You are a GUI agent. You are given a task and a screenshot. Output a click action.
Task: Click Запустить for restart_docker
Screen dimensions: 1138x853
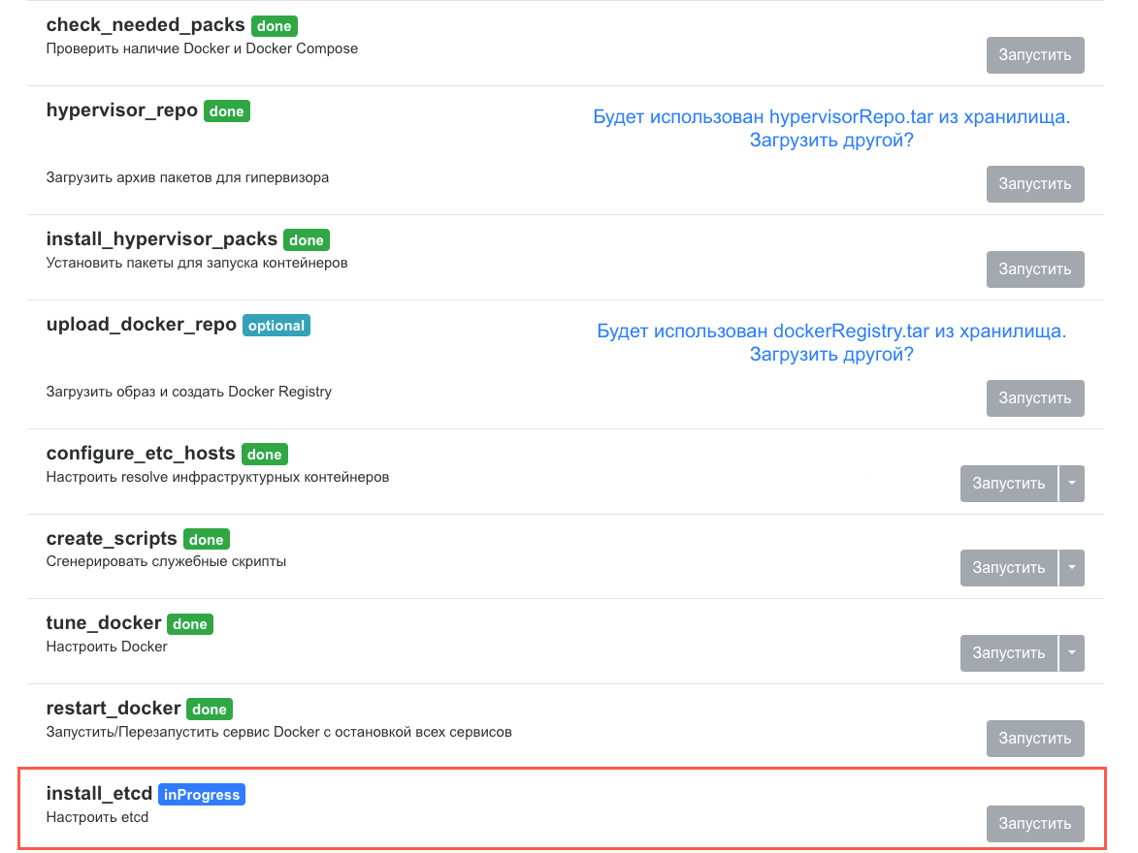pos(1034,739)
